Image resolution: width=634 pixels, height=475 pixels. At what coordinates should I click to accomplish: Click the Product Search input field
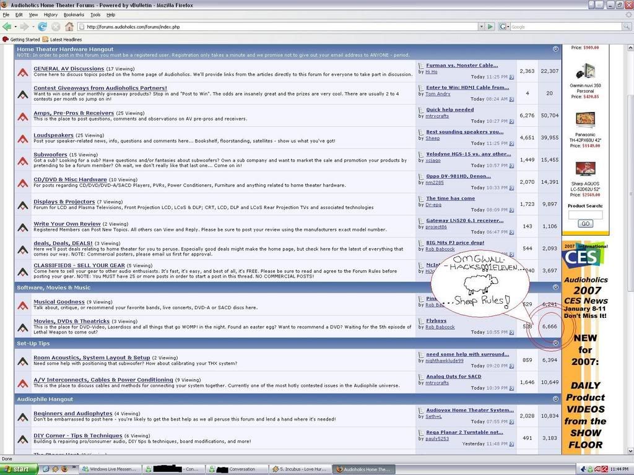coord(585,215)
